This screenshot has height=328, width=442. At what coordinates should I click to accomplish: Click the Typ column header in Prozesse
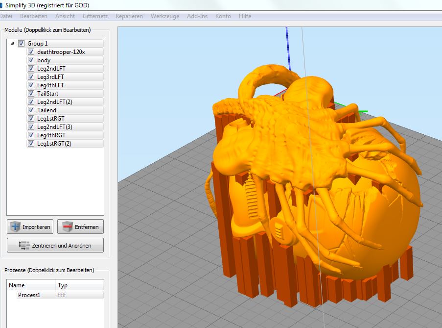(x=80, y=285)
